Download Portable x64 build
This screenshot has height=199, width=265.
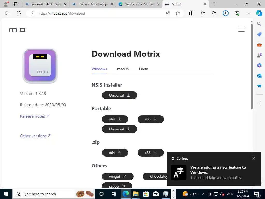115,119
